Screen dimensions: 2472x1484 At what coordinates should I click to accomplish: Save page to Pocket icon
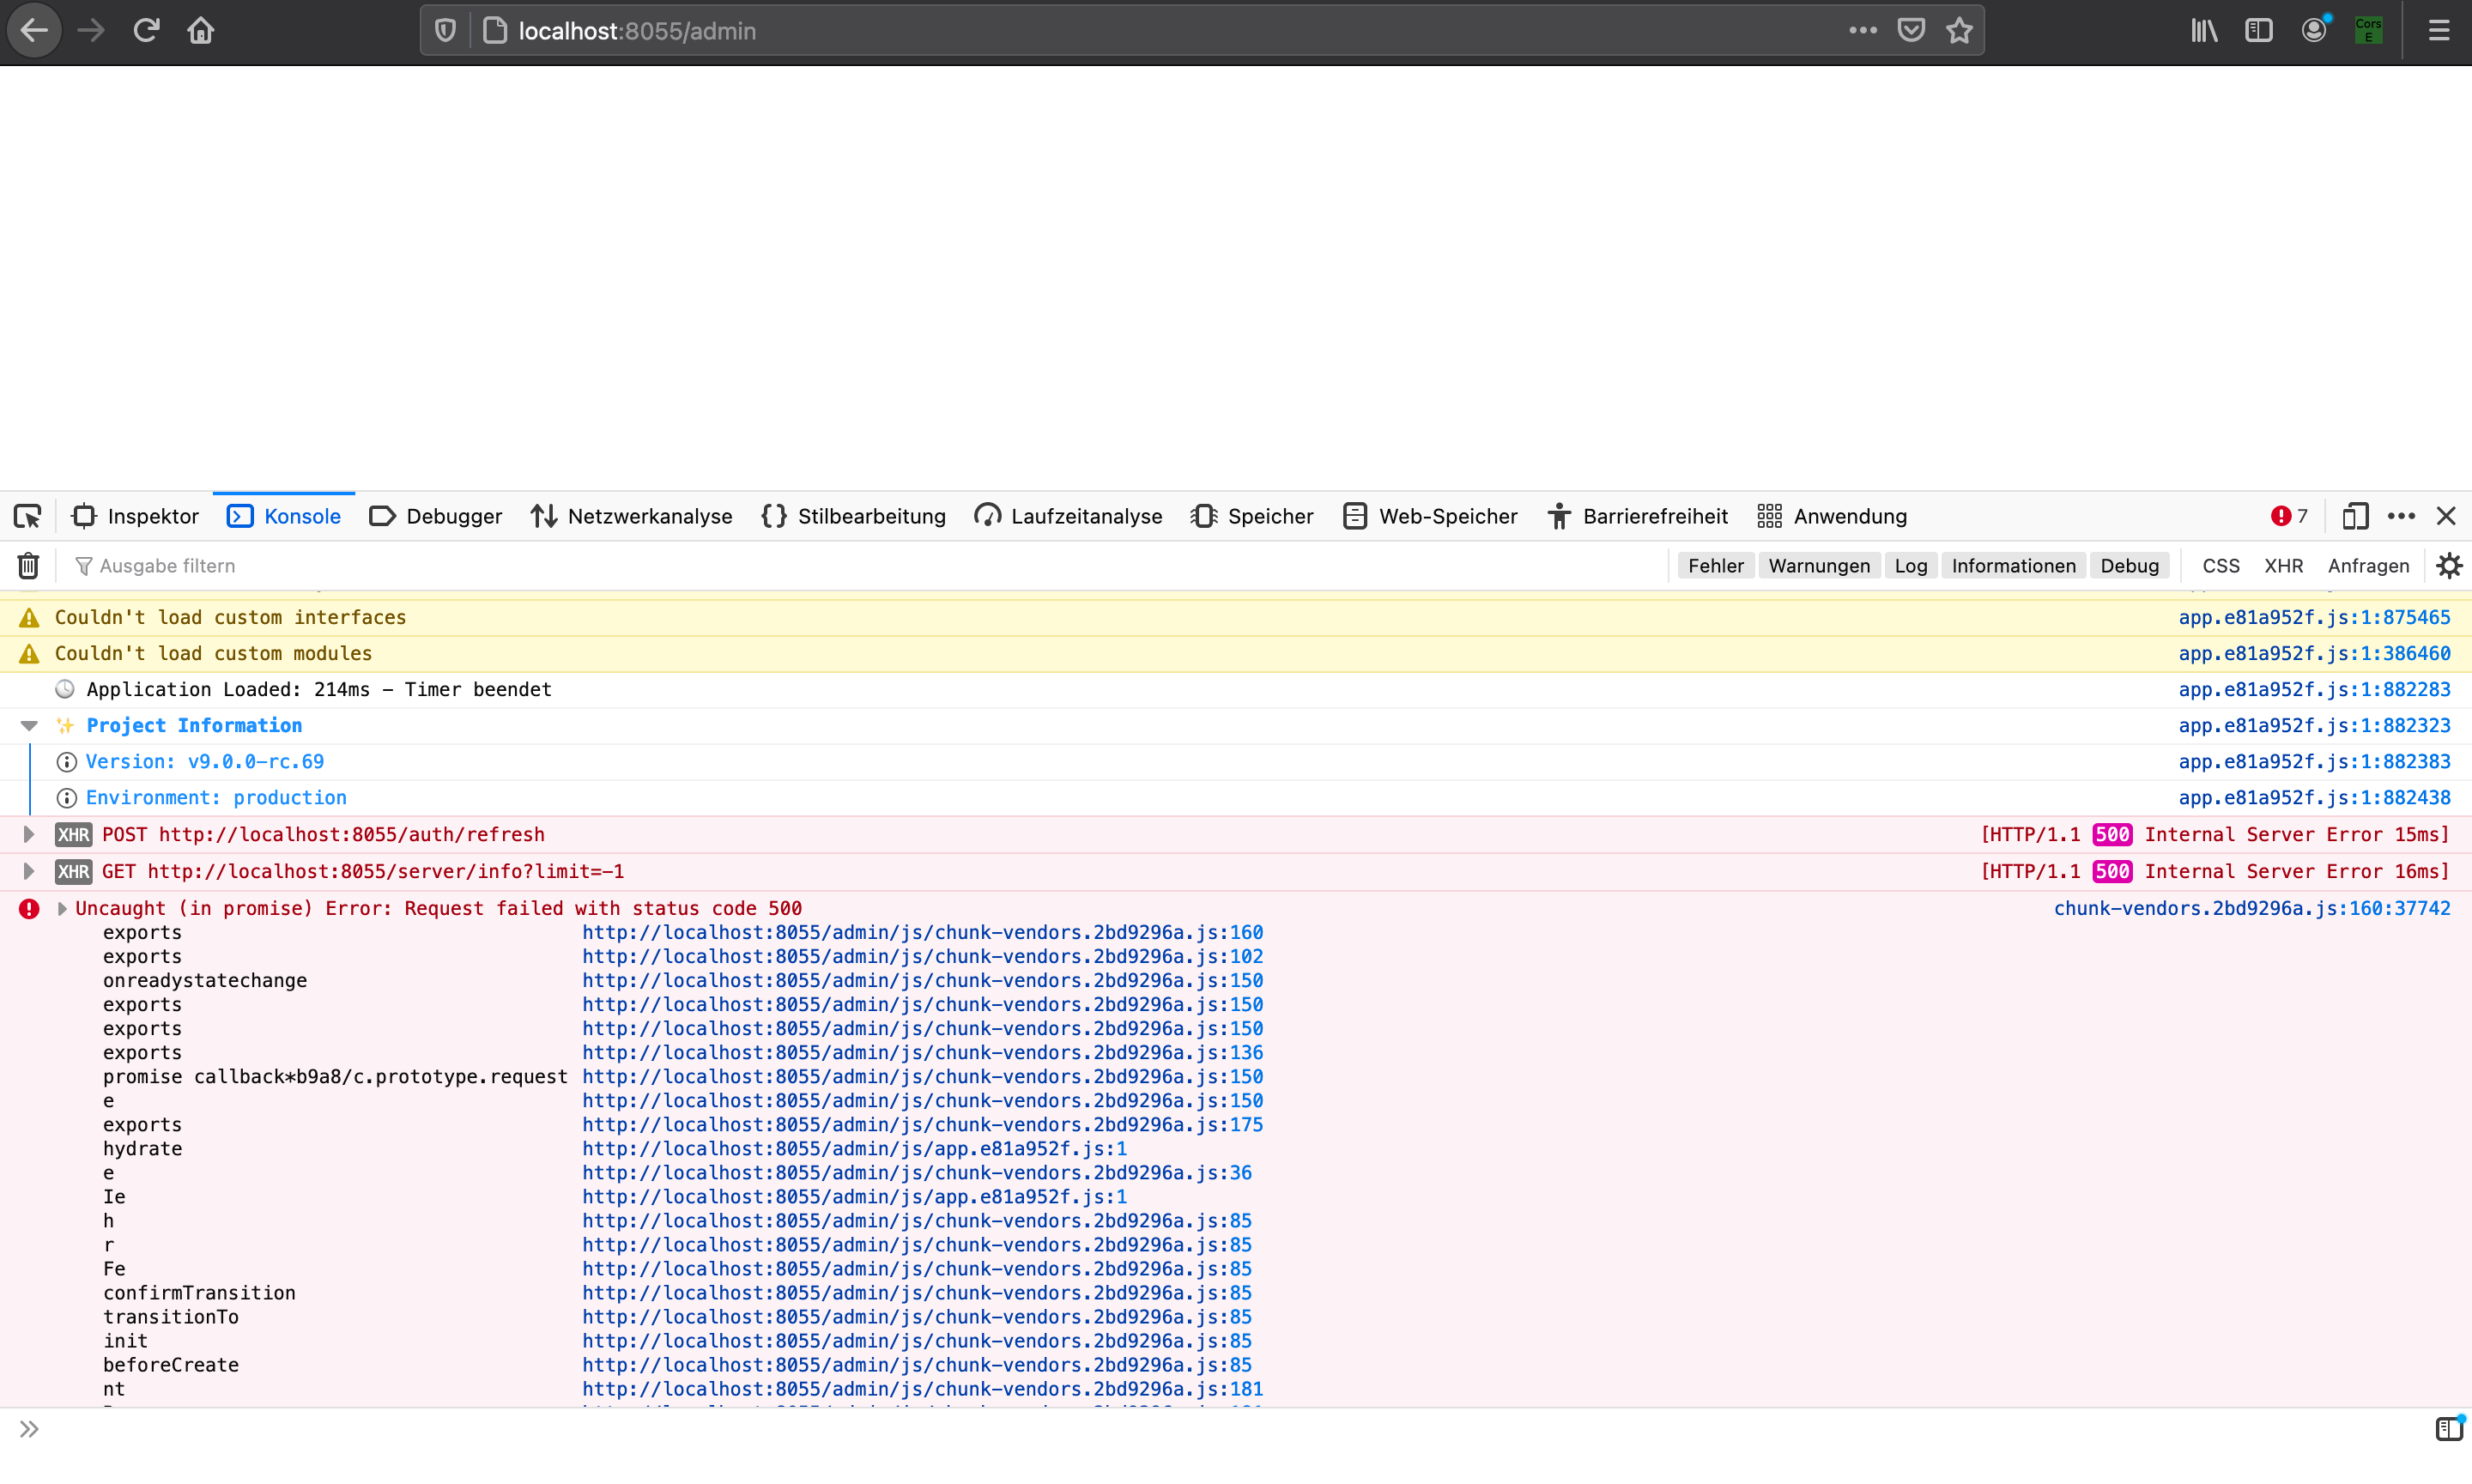click(x=1911, y=31)
